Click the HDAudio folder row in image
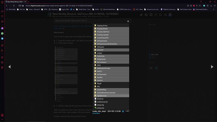 [x=111, y=47]
